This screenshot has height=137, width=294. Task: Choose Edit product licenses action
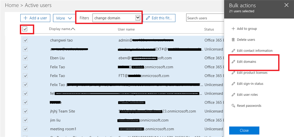pyautogui.click(x=252, y=73)
